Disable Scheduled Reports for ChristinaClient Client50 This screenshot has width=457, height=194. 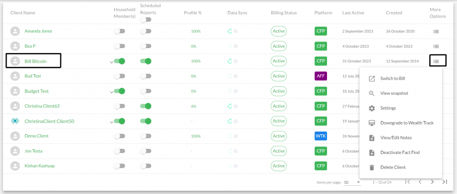tap(146, 121)
